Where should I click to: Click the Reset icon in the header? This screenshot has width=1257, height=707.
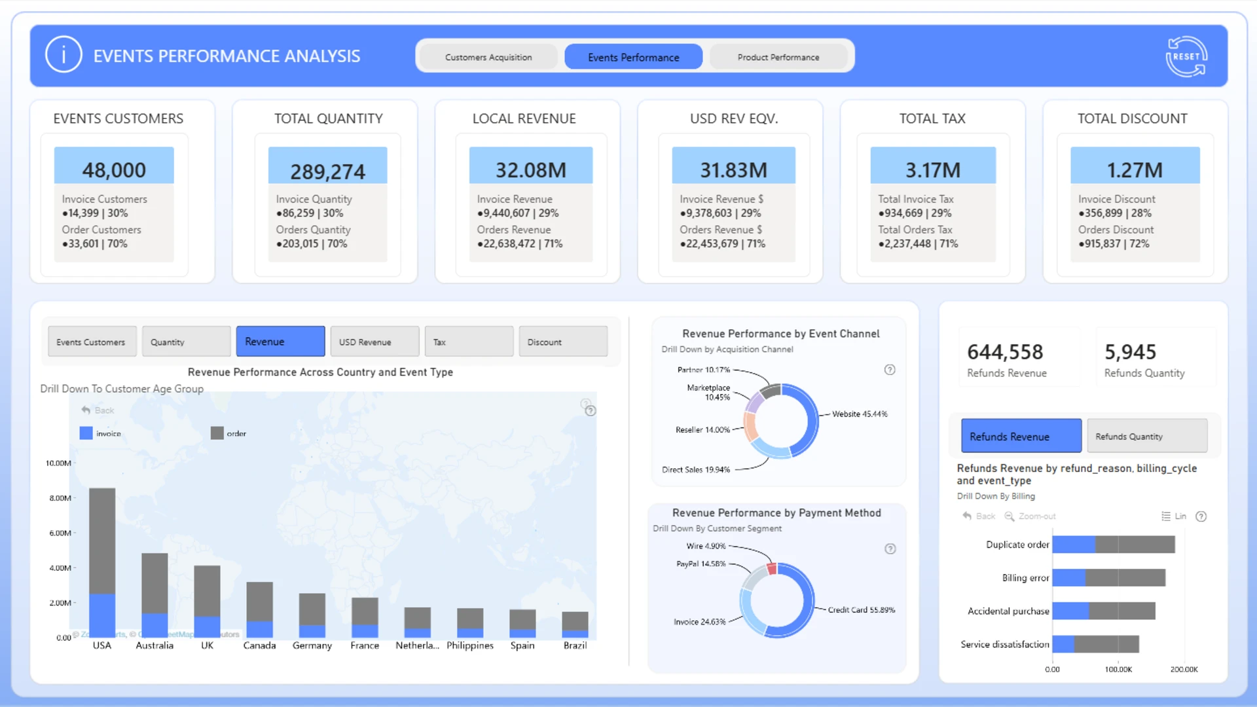point(1186,56)
